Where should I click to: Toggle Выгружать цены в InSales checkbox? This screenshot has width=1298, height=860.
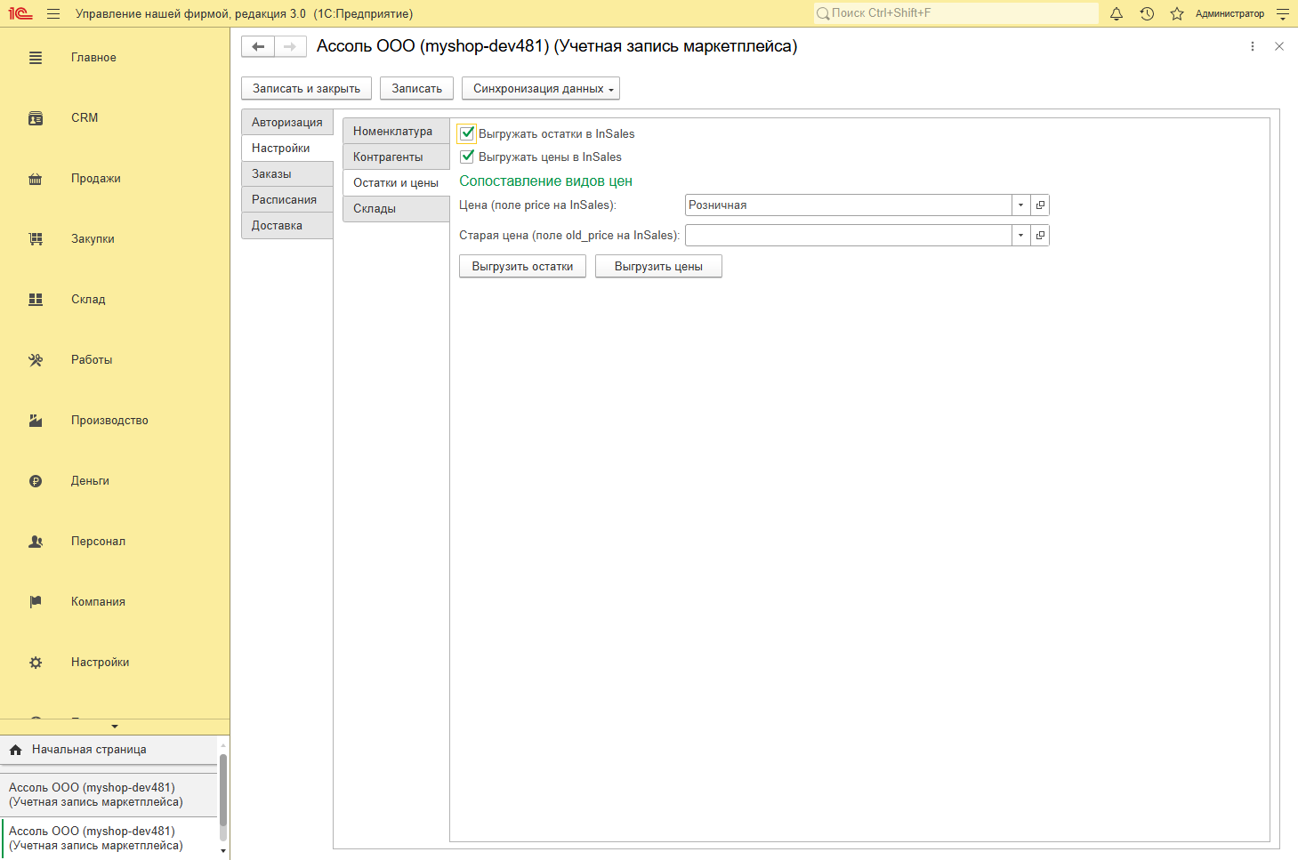[x=467, y=157]
